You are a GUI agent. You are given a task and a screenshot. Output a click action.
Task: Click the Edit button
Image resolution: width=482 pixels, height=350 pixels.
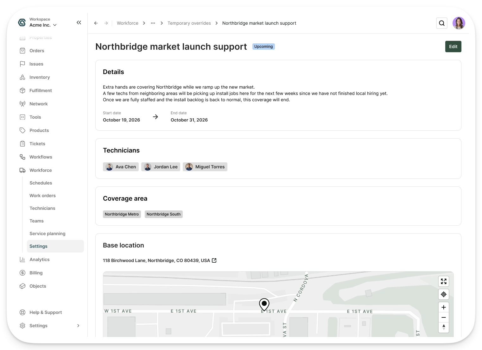point(453,47)
